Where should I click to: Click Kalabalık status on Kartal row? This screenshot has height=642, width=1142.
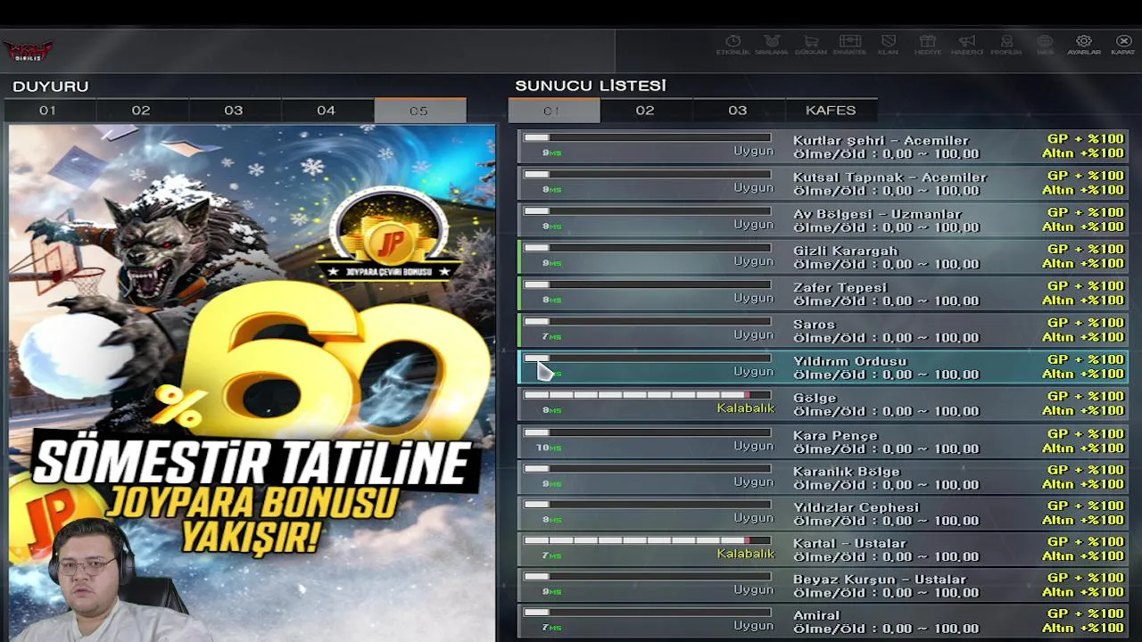pyautogui.click(x=746, y=554)
